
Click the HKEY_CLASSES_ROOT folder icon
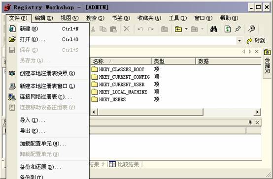[95, 69]
